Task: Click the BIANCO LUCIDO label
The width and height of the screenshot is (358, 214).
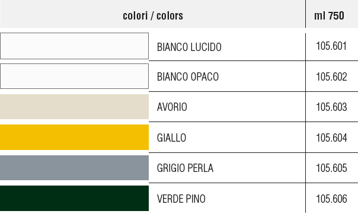Action: coord(189,47)
